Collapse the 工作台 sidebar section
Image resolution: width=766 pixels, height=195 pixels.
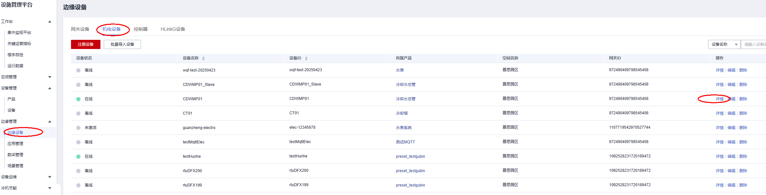[x=50, y=22]
